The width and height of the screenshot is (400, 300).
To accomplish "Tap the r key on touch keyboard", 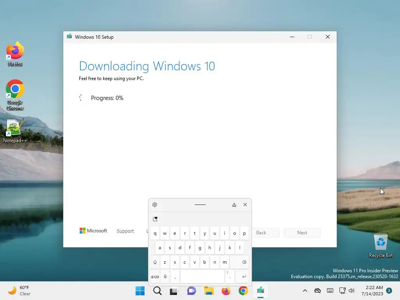I will click(185, 233).
